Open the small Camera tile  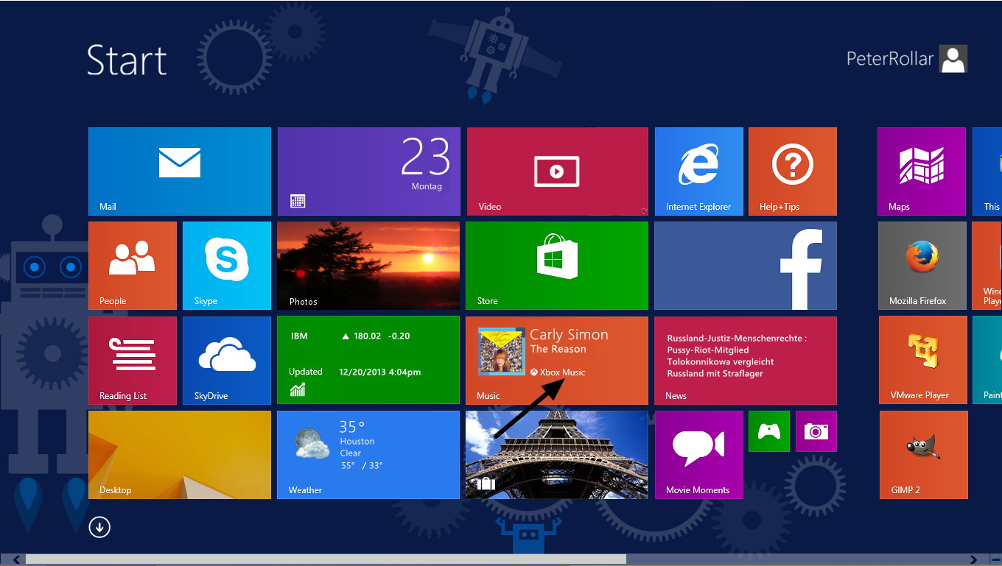click(x=816, y=431)
